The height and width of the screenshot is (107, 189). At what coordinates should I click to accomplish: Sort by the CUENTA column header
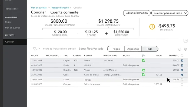[x=88, y=56]
